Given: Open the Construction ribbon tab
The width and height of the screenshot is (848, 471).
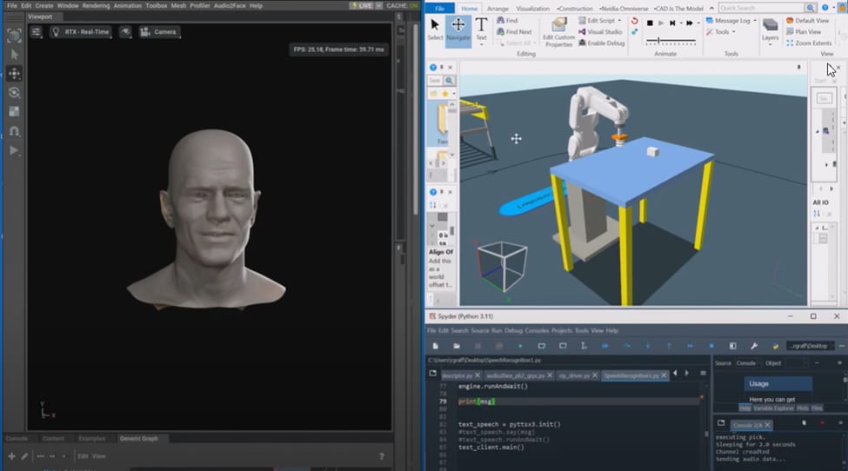Looking at the screenshot, I should click(x=574, y=9).
